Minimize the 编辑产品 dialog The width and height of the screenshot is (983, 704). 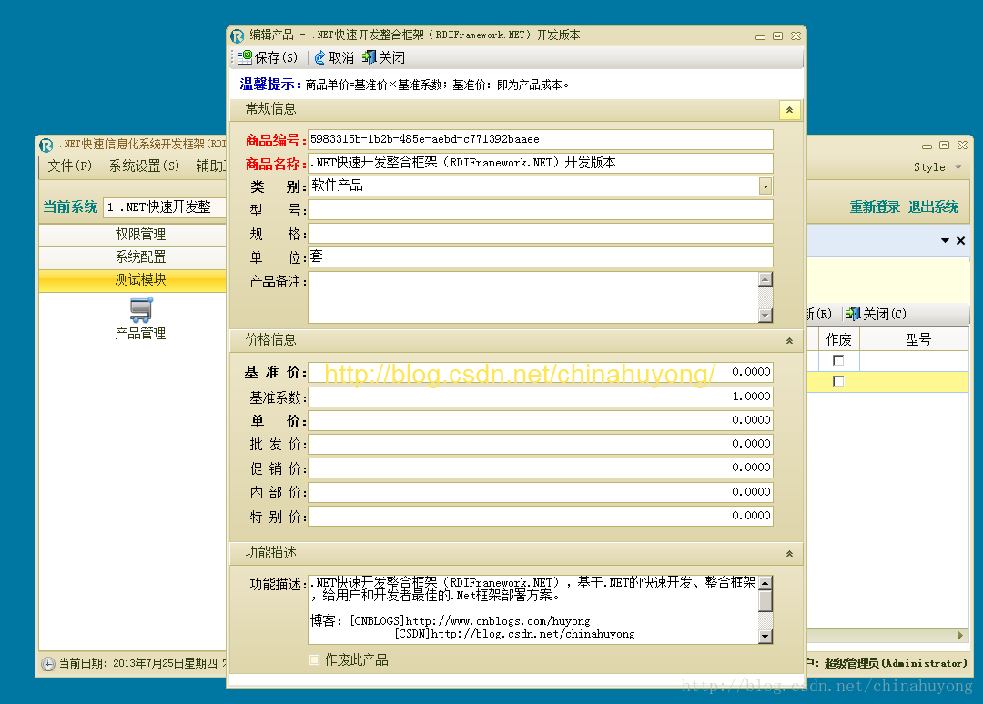(760, 36)
